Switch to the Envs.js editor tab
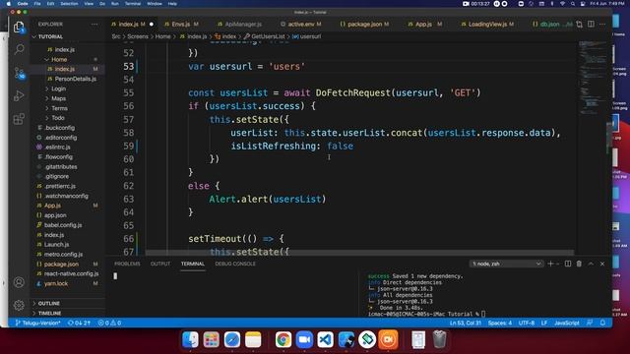The height and width of the screenshot is (354, 630). pyautogui.click(x=181, y=24)
